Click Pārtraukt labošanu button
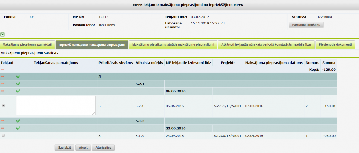This screenshot has height=153, width=359. 306,25
